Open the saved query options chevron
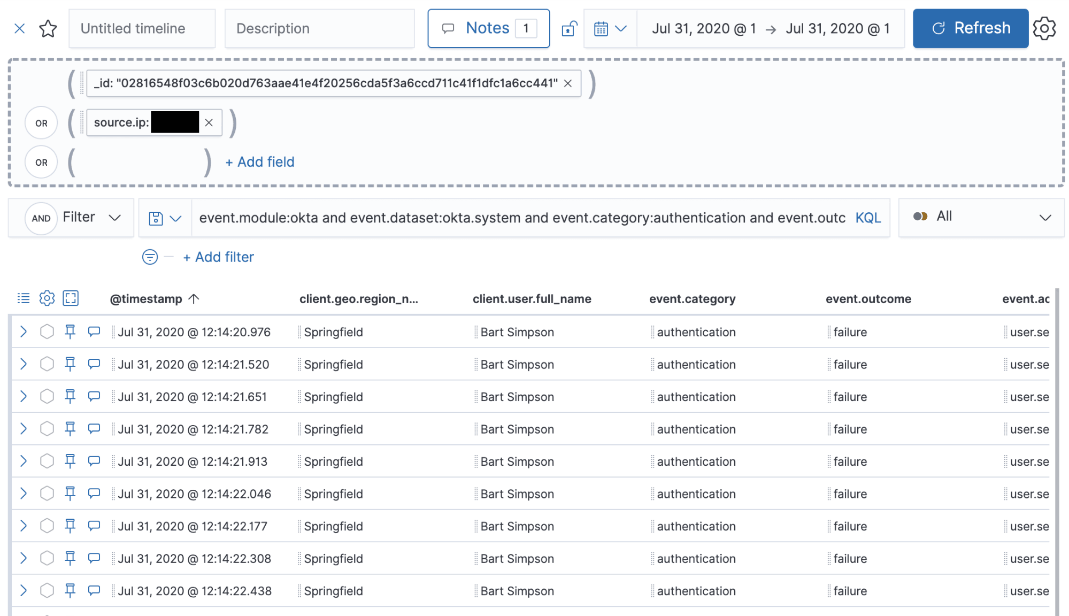This screenshot has height=616, width=1069. [x=175, y=218]
